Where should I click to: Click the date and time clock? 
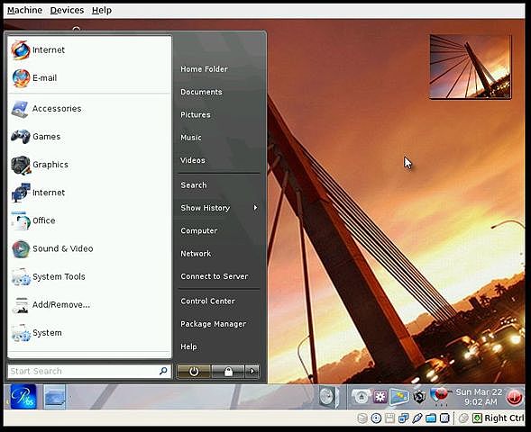(479, 397)
